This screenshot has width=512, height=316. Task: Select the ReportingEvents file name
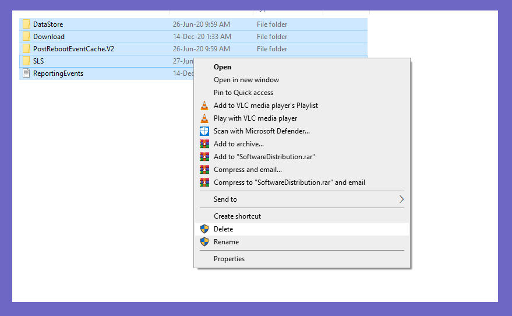(58, 73)
